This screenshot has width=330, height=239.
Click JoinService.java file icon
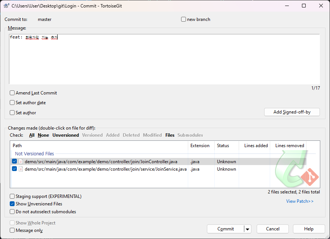[x=21, y=169]
